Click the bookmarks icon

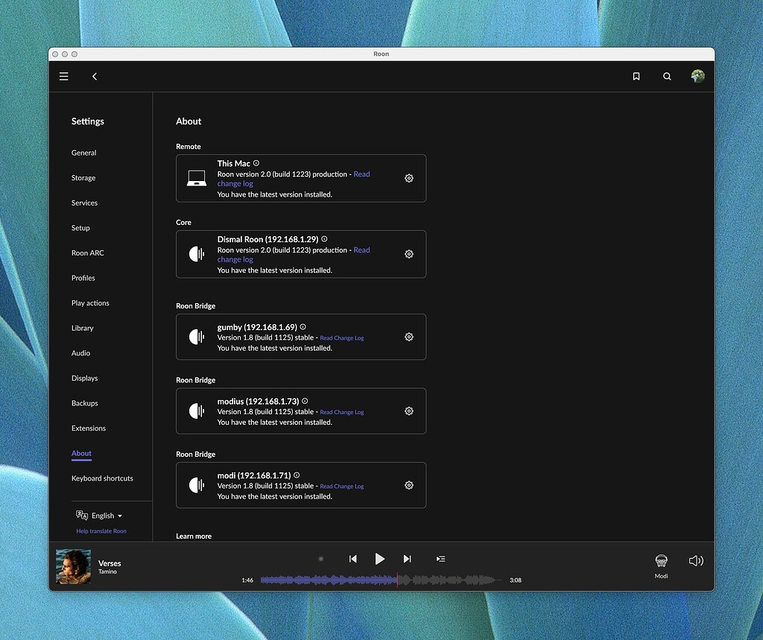[x=636, y=76]
